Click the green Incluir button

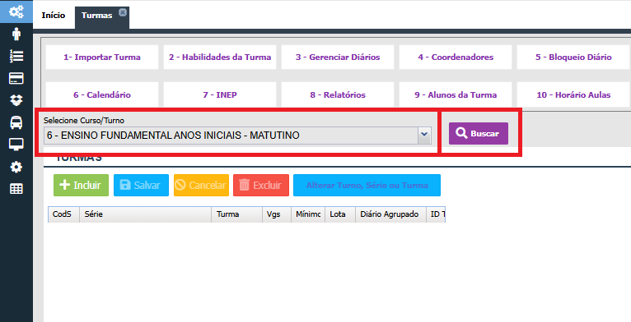tap(81, 185)
